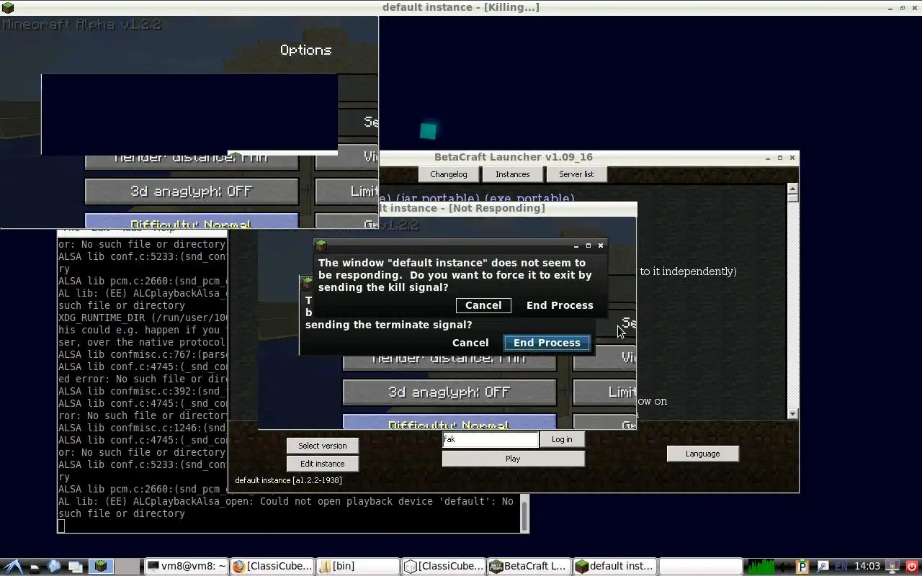Click the username field containing 'fak'

490,439
